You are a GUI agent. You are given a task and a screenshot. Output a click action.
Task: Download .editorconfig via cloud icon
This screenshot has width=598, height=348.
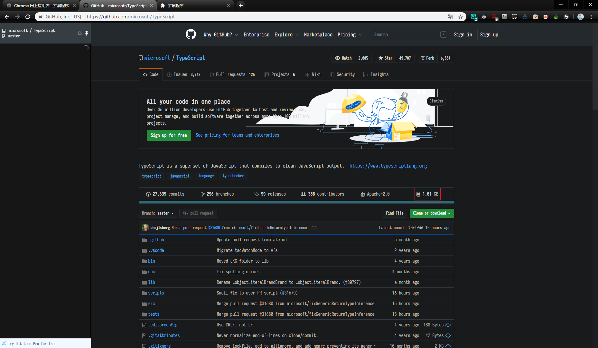click(448, 325)
